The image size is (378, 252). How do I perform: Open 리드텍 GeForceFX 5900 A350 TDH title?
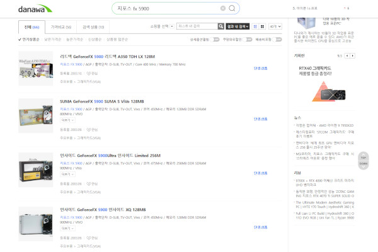click(108, 57)
